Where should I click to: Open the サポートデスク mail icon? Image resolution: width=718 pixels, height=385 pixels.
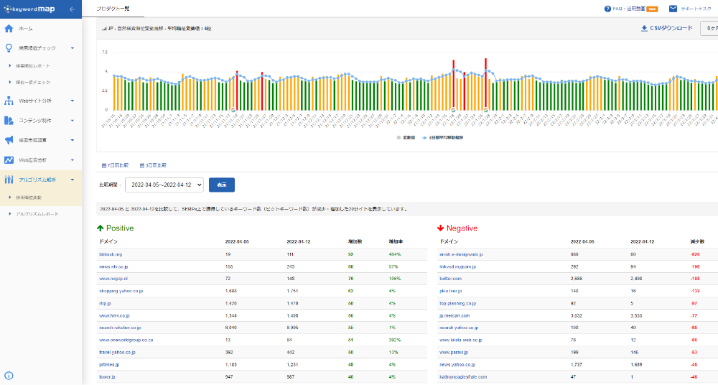[673, 9]
